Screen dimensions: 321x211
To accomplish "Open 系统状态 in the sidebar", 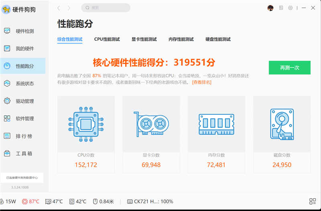I will pyautogui.click(x=23, y=84).
